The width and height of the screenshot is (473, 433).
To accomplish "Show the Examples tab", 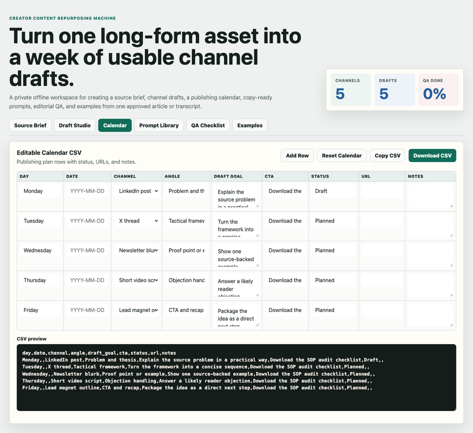I will click(x=250, y=126).
